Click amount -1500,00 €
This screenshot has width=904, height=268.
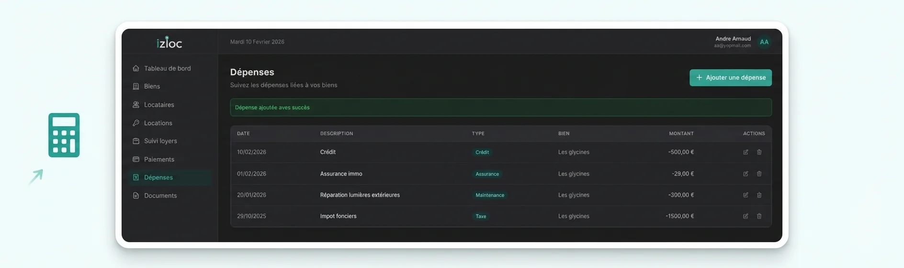coord(679,216)
